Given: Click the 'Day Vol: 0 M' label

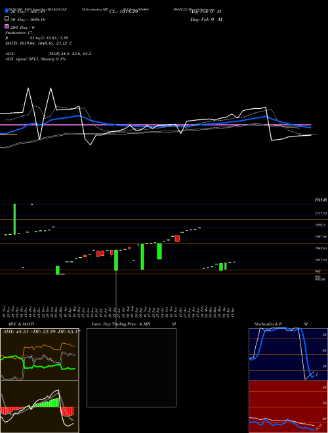Looking at the screenshot, I should [206, 20].
